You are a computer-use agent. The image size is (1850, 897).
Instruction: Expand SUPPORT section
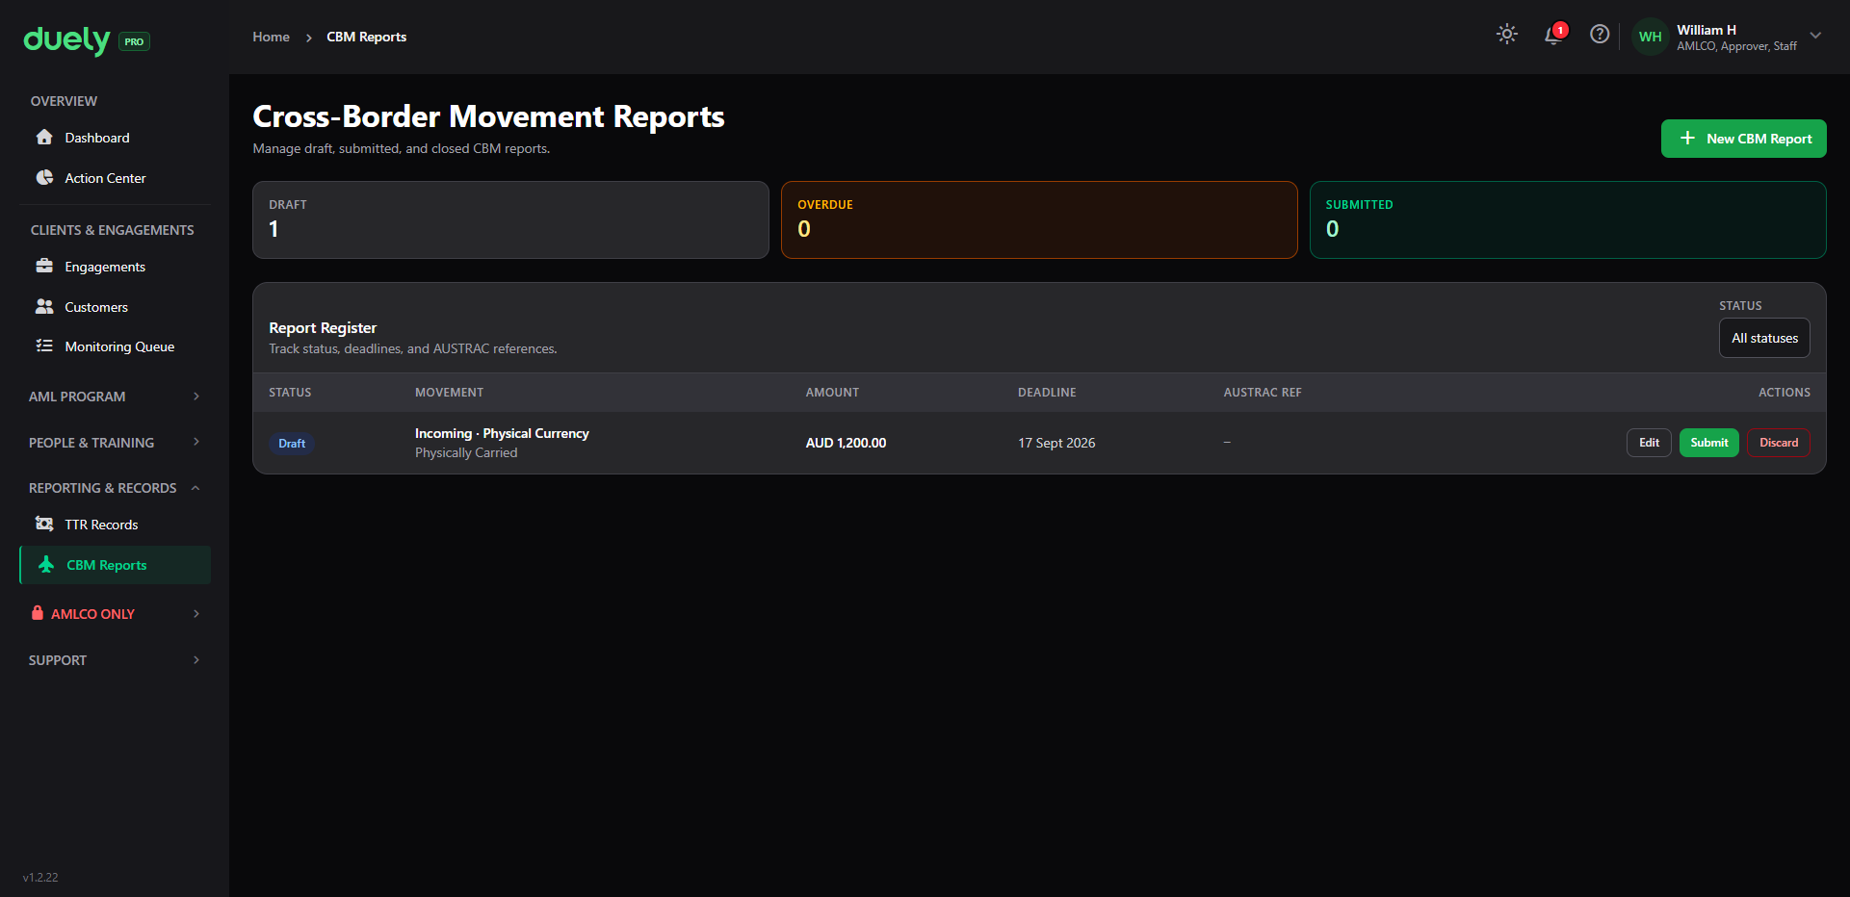click(x=115, y=660)
